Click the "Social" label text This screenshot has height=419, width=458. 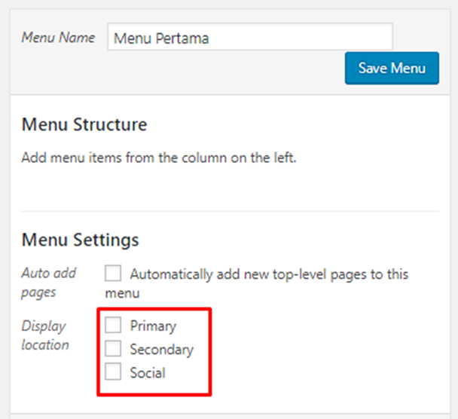147,373
